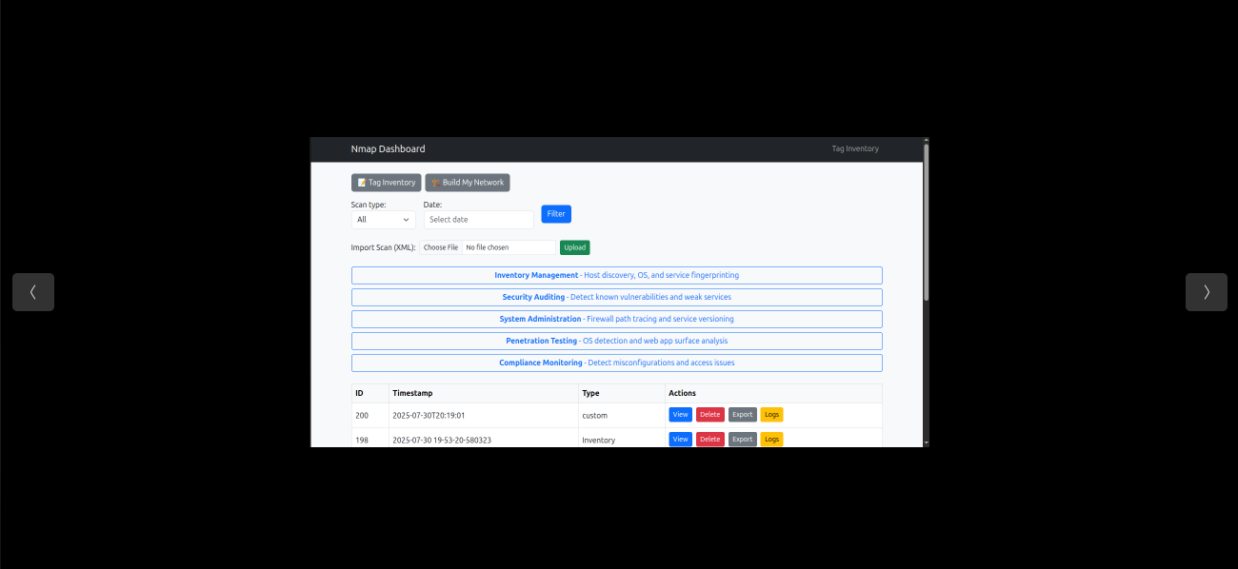Export scan 200
The image size is (1238, 569).
pyautogui.click(x=743, y=415)
